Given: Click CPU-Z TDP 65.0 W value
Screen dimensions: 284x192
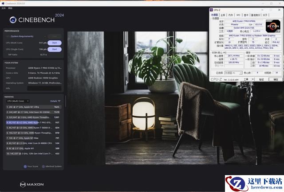Looking at the screenshot, I should point(258,24).
